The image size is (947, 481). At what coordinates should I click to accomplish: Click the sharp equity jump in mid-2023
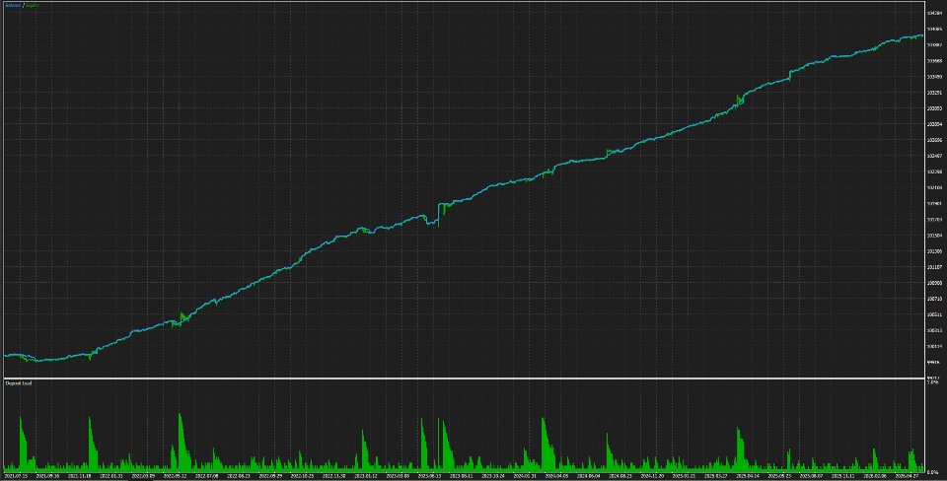tap(438, 213)
